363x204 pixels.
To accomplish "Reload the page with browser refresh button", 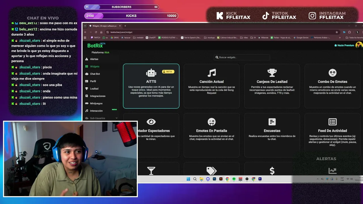I will 96,32.
